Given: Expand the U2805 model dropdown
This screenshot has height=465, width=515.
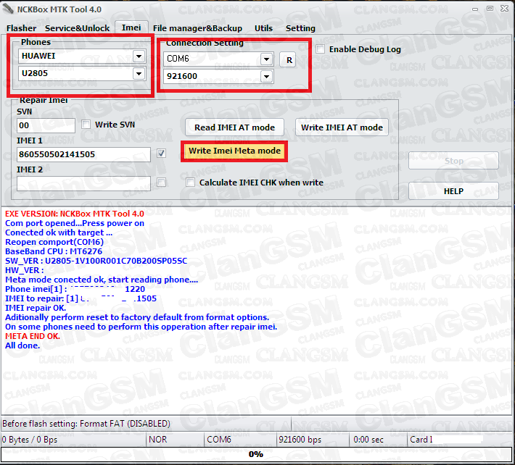Looking at the screenshot, I should pos(139,73).
